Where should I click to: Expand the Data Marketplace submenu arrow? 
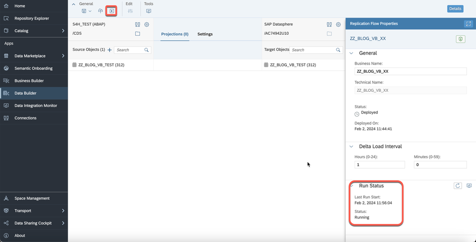(63, 56)
